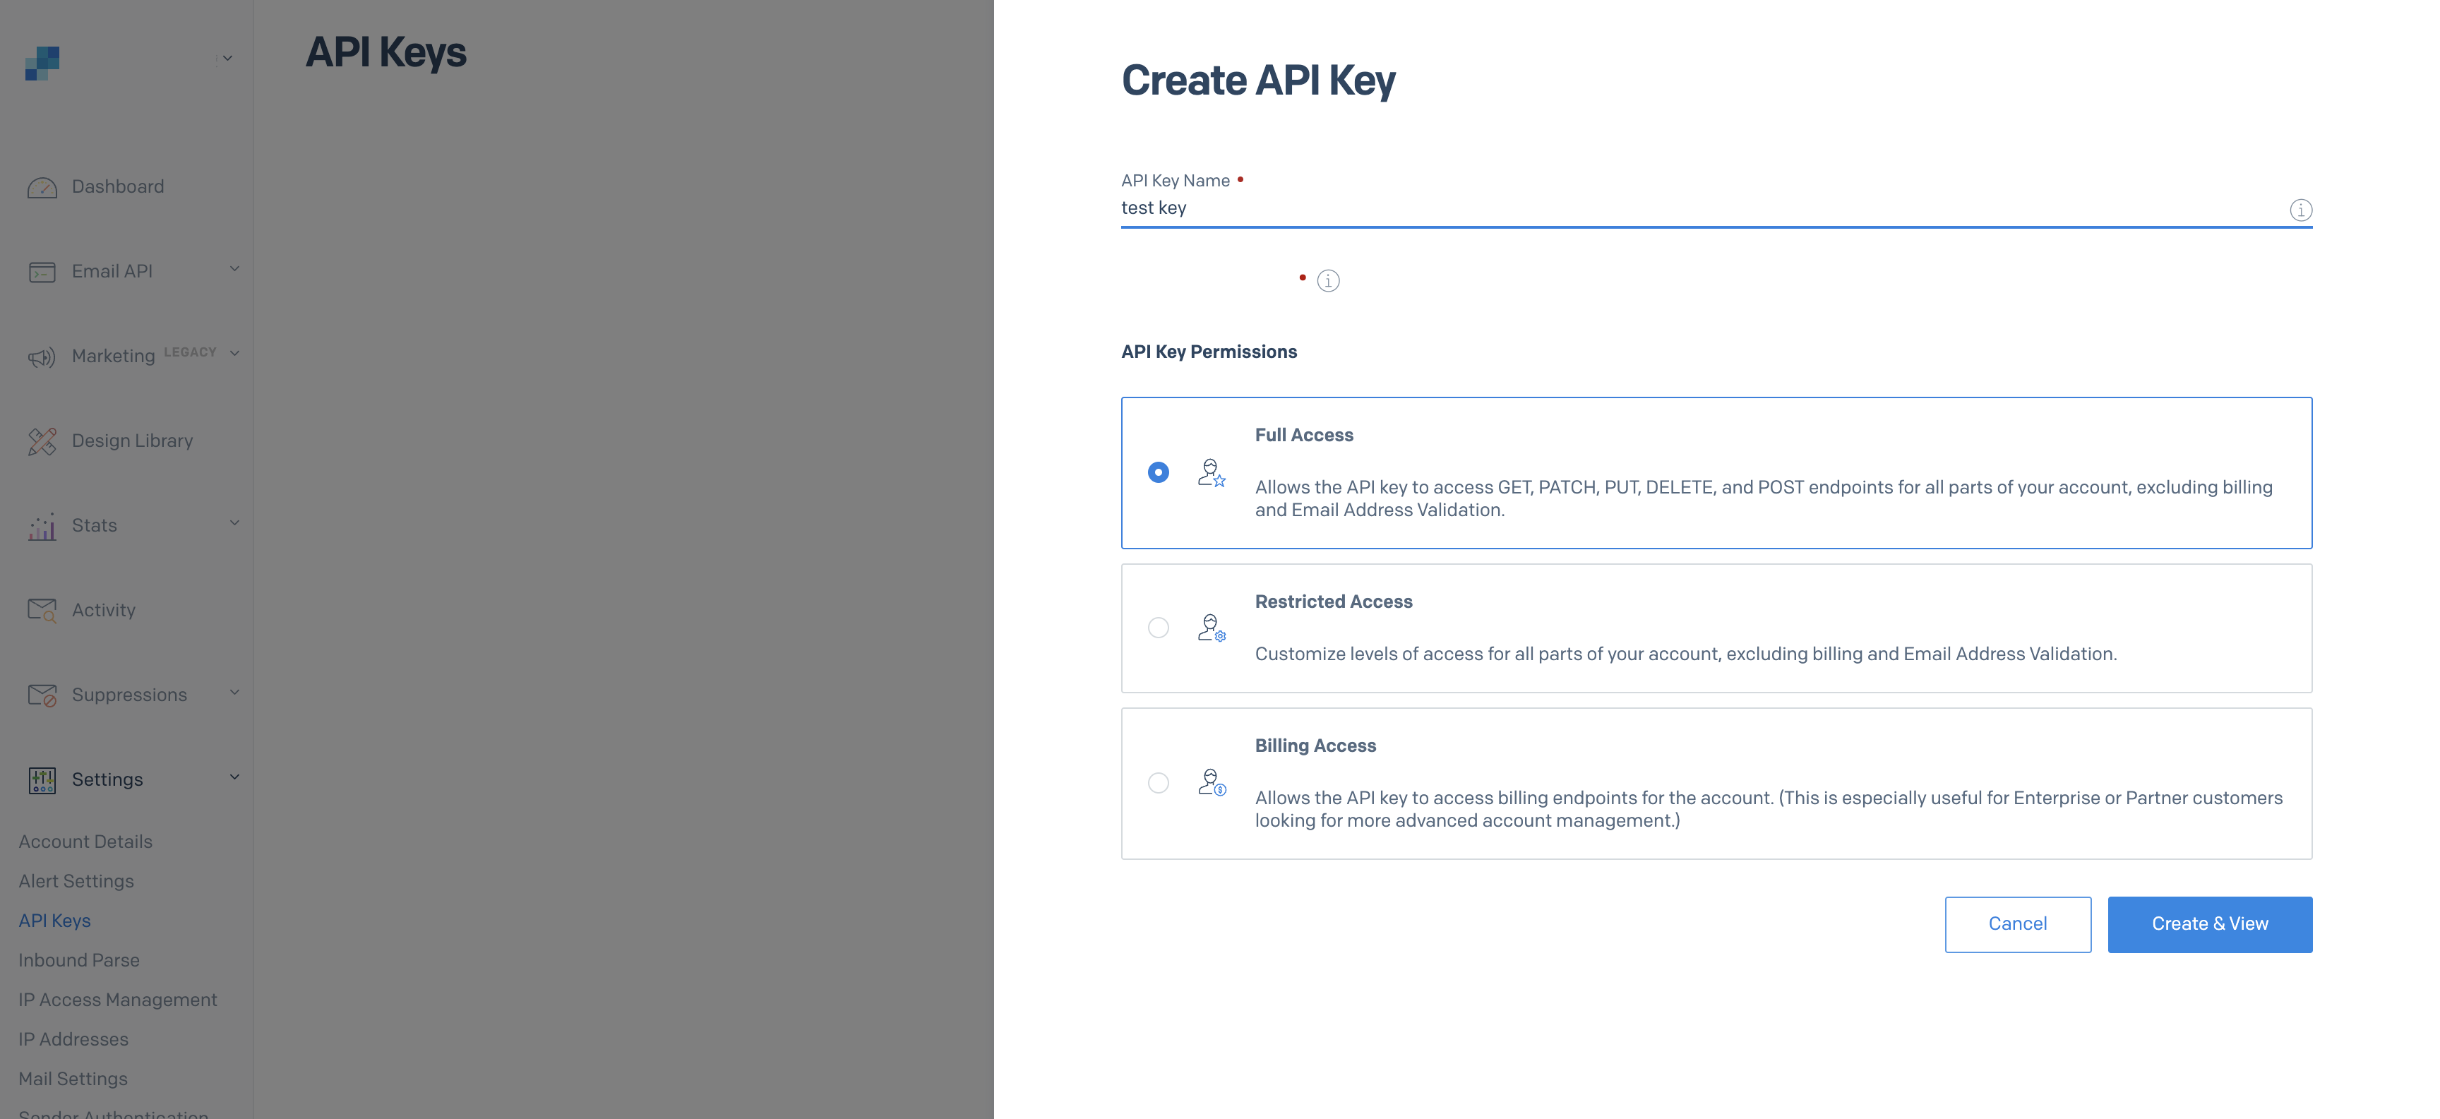The image size is (2440, 1119).
Task: Expand the Stats section chevron
Action: tap(234, 523)
